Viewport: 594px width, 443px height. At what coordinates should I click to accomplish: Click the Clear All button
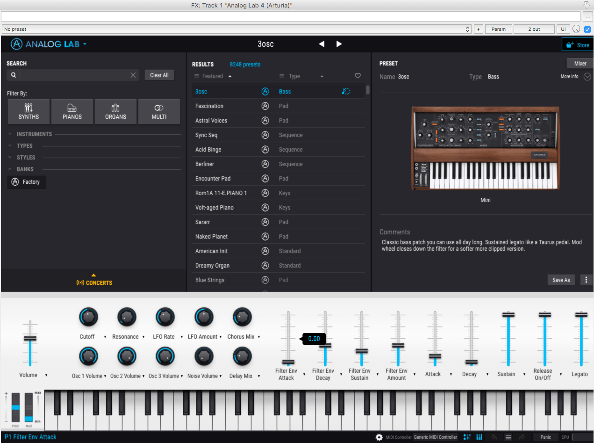coord(159,75)
